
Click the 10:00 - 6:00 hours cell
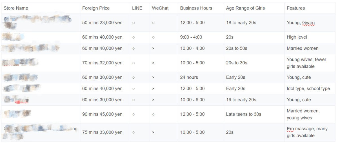192,100
